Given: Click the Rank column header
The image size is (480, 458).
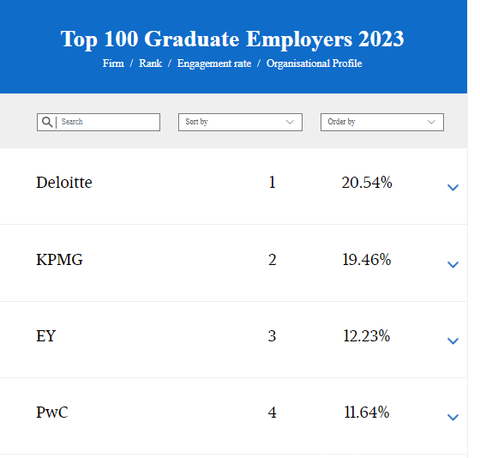Looking at the screenshot, I should pos(150,63).
